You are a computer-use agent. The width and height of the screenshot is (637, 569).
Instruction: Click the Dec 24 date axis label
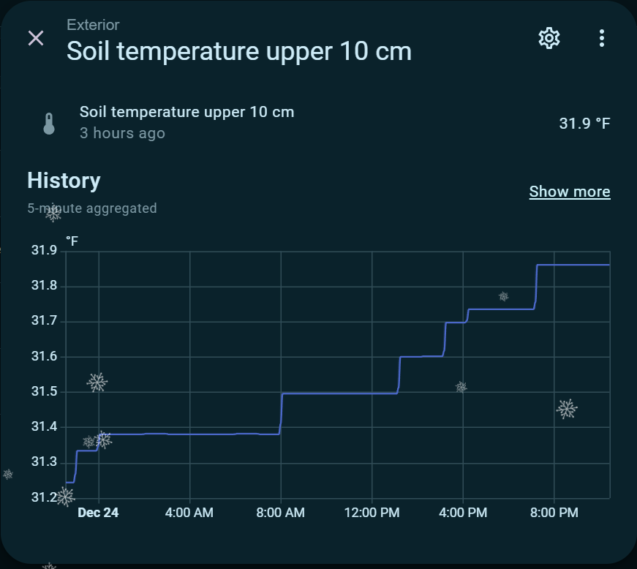98,513
